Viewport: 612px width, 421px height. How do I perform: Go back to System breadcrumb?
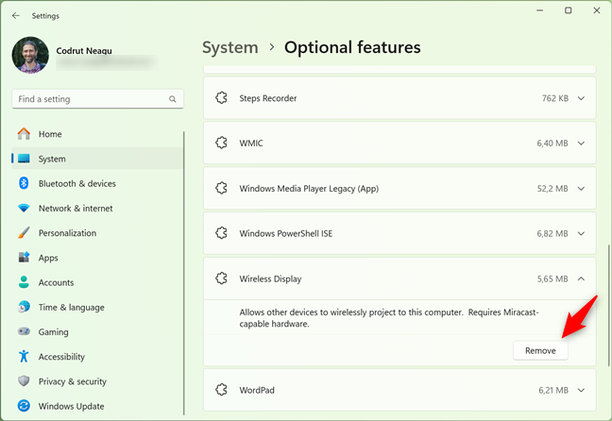[230, 47]
